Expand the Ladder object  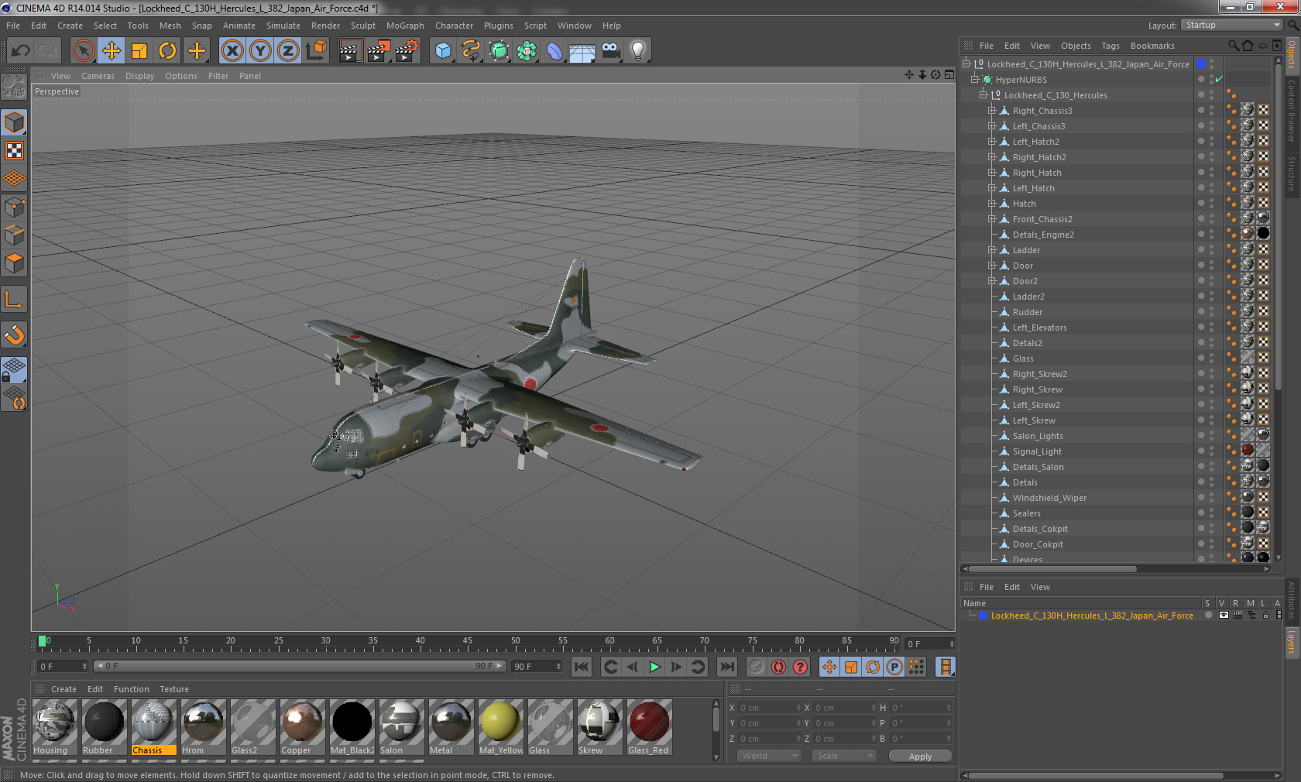click(992, 250)
